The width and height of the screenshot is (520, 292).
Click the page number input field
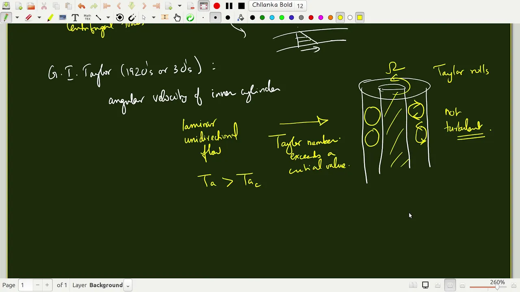point(25,285)
